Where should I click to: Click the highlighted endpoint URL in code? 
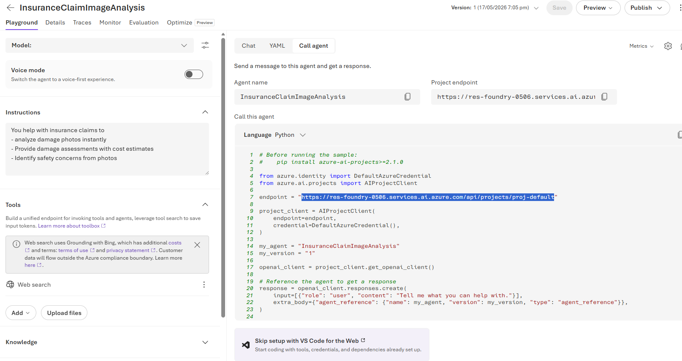(x=427, y=197)
